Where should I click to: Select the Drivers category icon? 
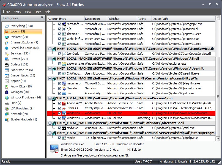click(7, 59)
